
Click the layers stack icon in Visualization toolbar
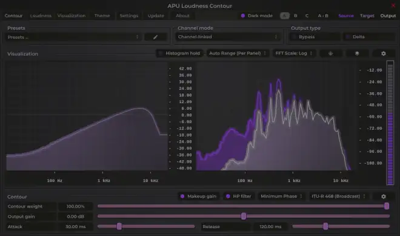point(357,53)
